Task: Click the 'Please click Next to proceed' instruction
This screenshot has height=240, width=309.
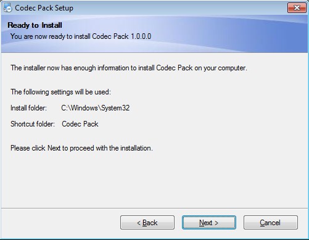Action: click(81, 148)
